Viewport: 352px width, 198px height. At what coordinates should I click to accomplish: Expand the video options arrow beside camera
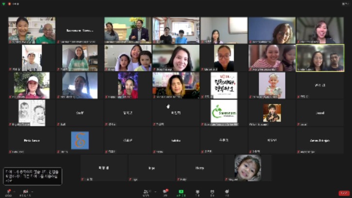click(x=32, y=192)
